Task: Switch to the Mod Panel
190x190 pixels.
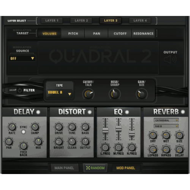Action: pyautogui.click(x=126, y=168)
